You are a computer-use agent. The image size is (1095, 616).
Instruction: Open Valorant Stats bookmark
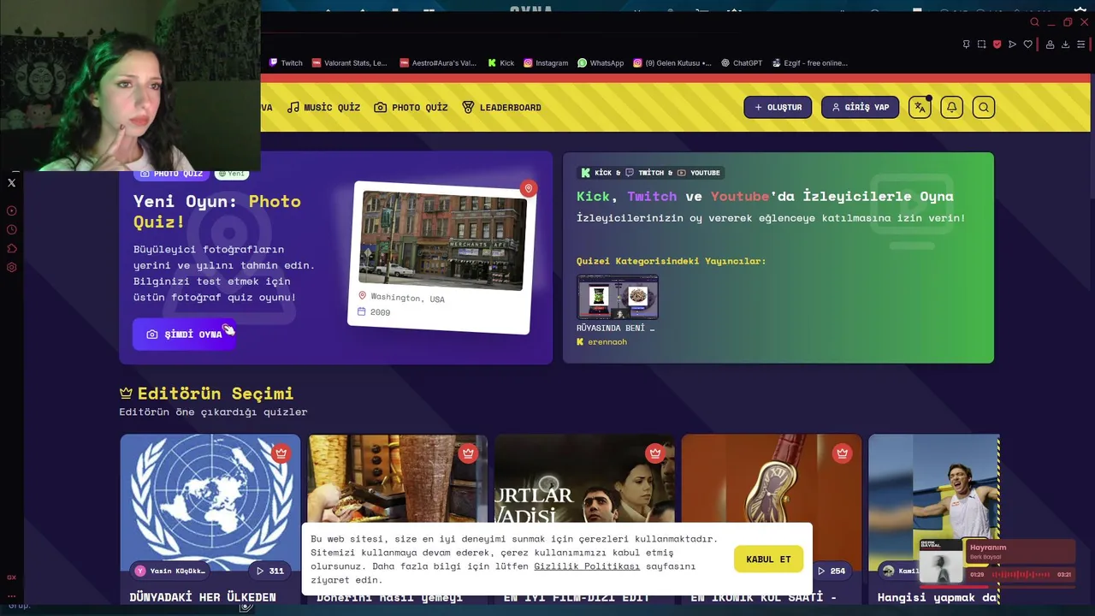coord(349,62)
